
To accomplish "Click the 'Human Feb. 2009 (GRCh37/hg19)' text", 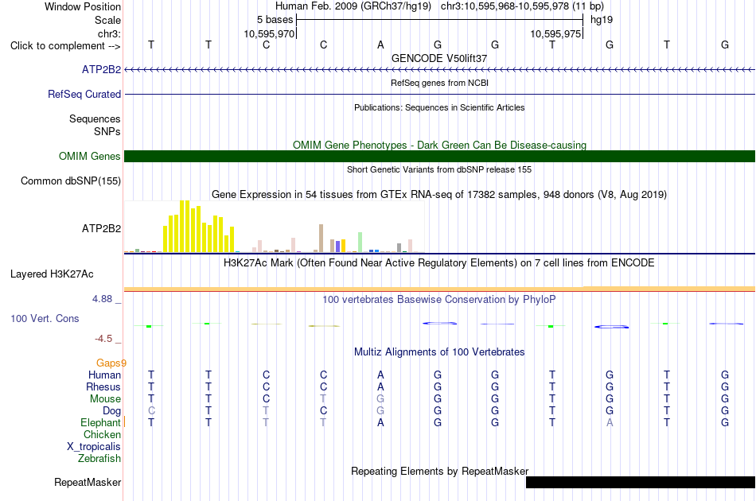I will pyautogui.click(x=353, y=6).
